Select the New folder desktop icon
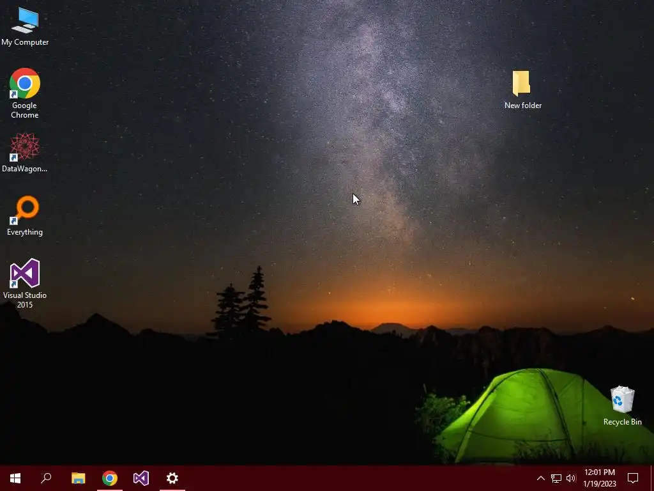The width and height of the screenshot is (654, 491). pyautogui.click(x=522, y=90)
